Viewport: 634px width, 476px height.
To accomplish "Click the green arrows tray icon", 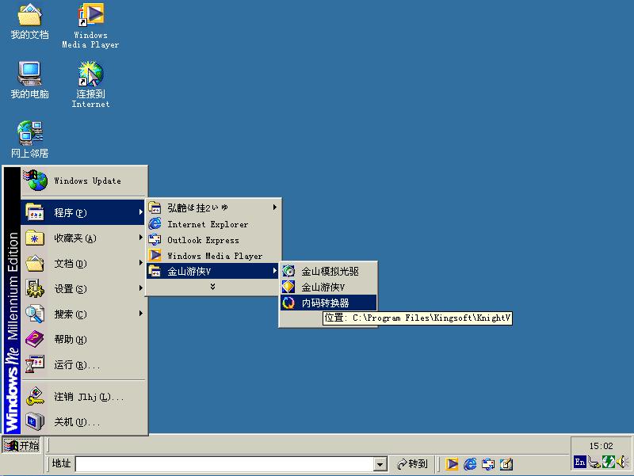I will coord(609,462).
